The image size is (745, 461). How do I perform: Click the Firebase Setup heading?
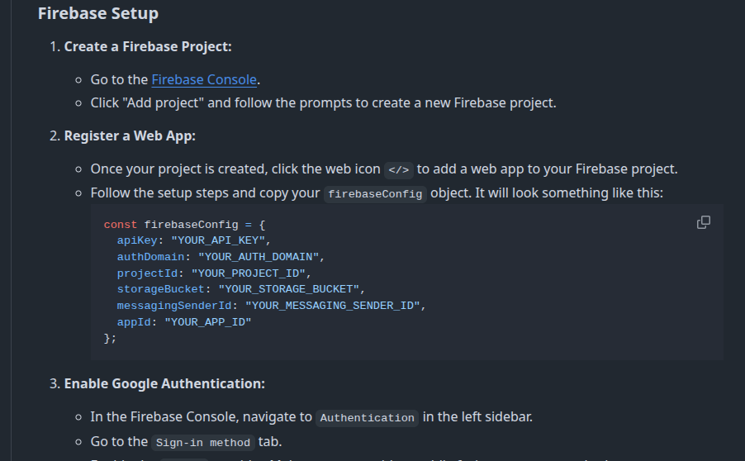98,13
